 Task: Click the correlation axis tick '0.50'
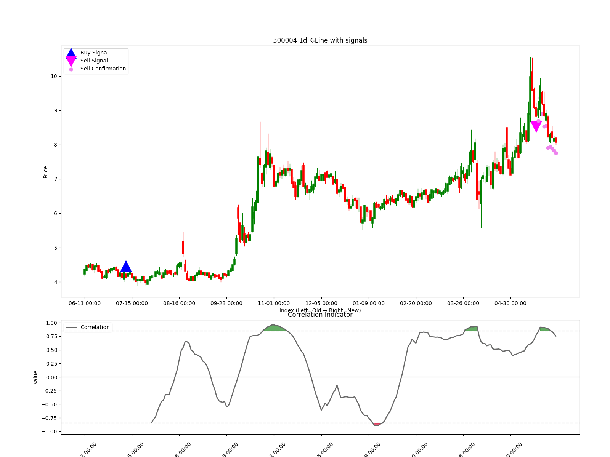click(x=51, y=350)
